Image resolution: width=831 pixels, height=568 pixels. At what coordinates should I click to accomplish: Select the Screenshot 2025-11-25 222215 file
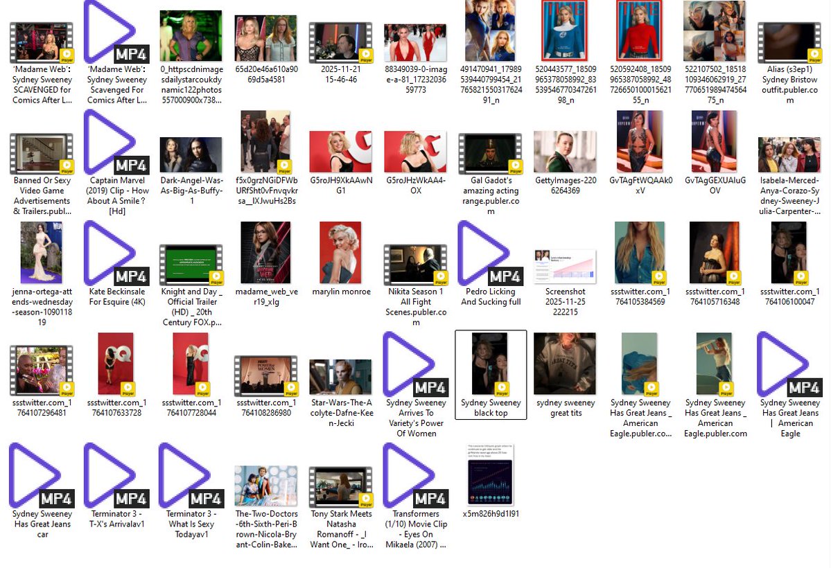point(566,266)
